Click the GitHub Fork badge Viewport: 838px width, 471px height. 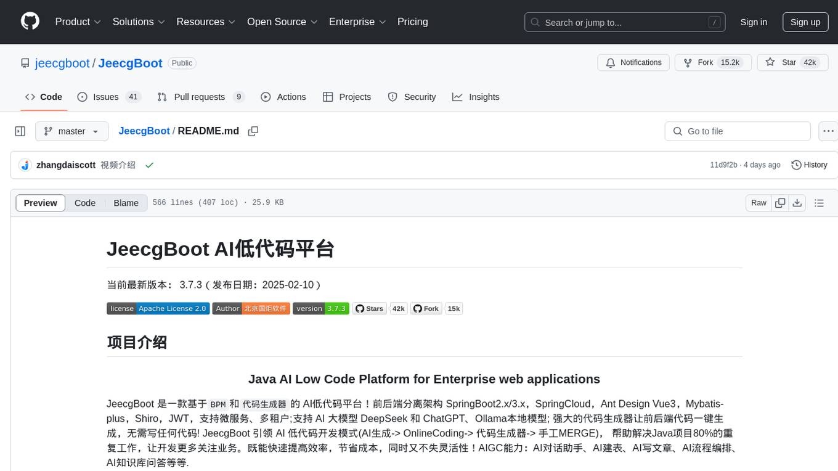tap(427, 309)
